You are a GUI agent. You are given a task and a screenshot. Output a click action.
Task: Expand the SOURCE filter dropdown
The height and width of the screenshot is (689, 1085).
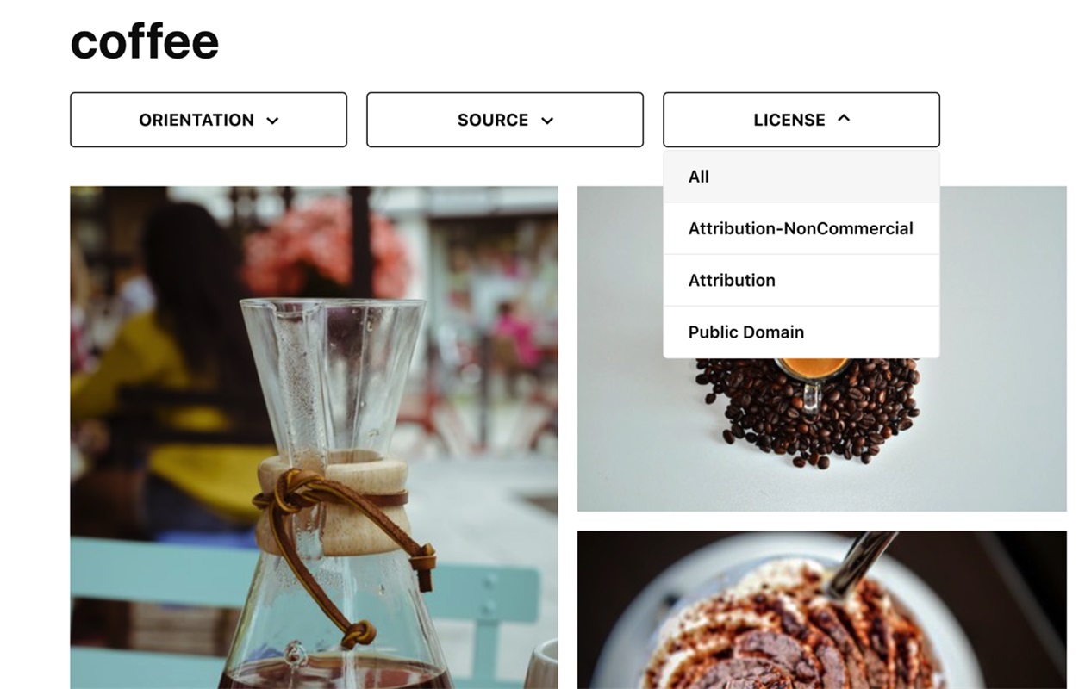pyautogui.click(x=505, y=120)
